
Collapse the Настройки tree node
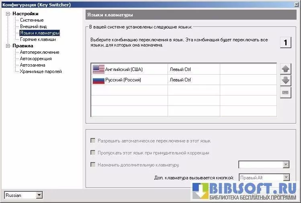(x=8, y=14)
